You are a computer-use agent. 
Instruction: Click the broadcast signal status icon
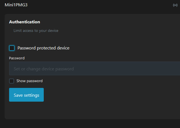click(x=175, y=5)
